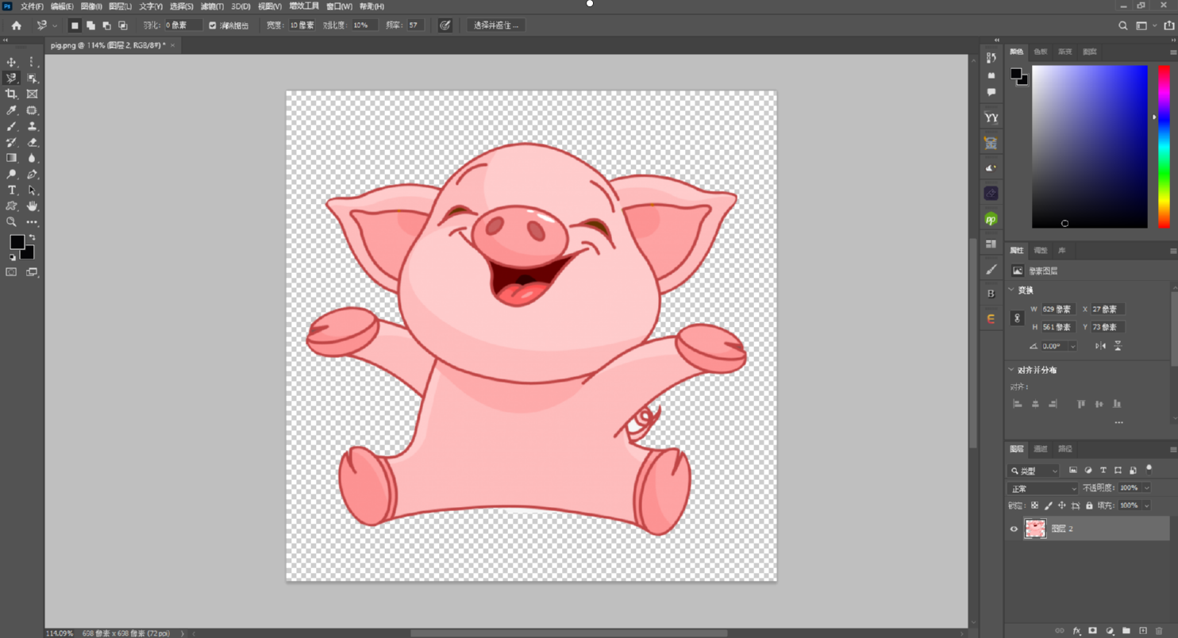This screenshot has height=638, width=1178.
Task: Select the Brush tool in the toolbox
Action: pyautogui.click(x=11, y=126)
